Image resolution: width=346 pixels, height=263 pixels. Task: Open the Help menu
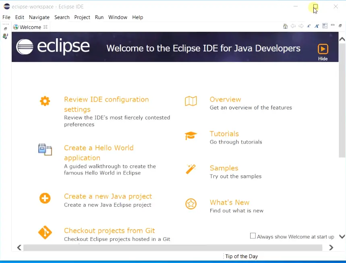[138, 17]
